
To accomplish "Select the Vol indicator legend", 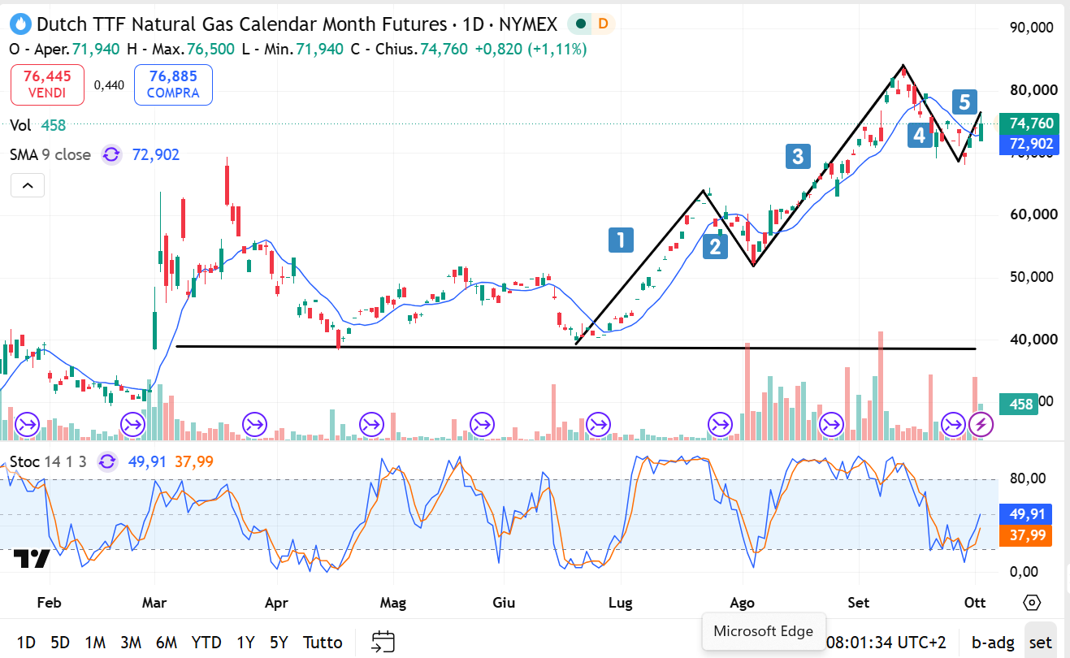I will click(21, 125).
